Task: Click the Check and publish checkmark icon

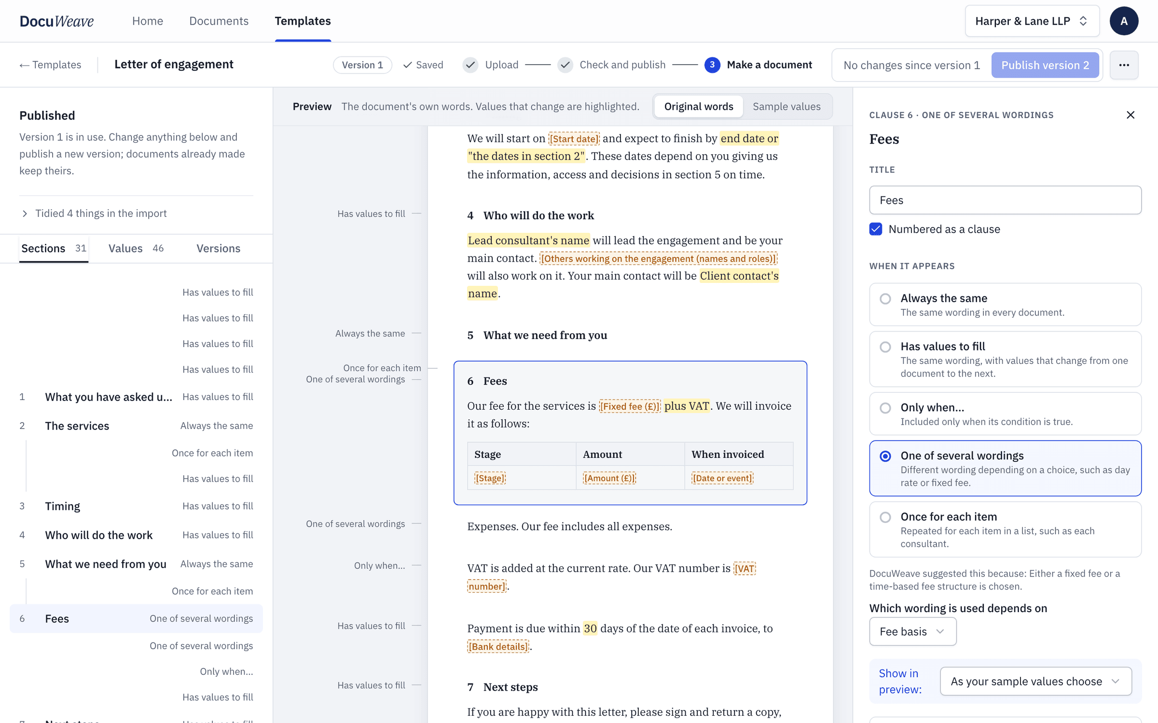Action: pyautogui.click(x=565, y=65)
